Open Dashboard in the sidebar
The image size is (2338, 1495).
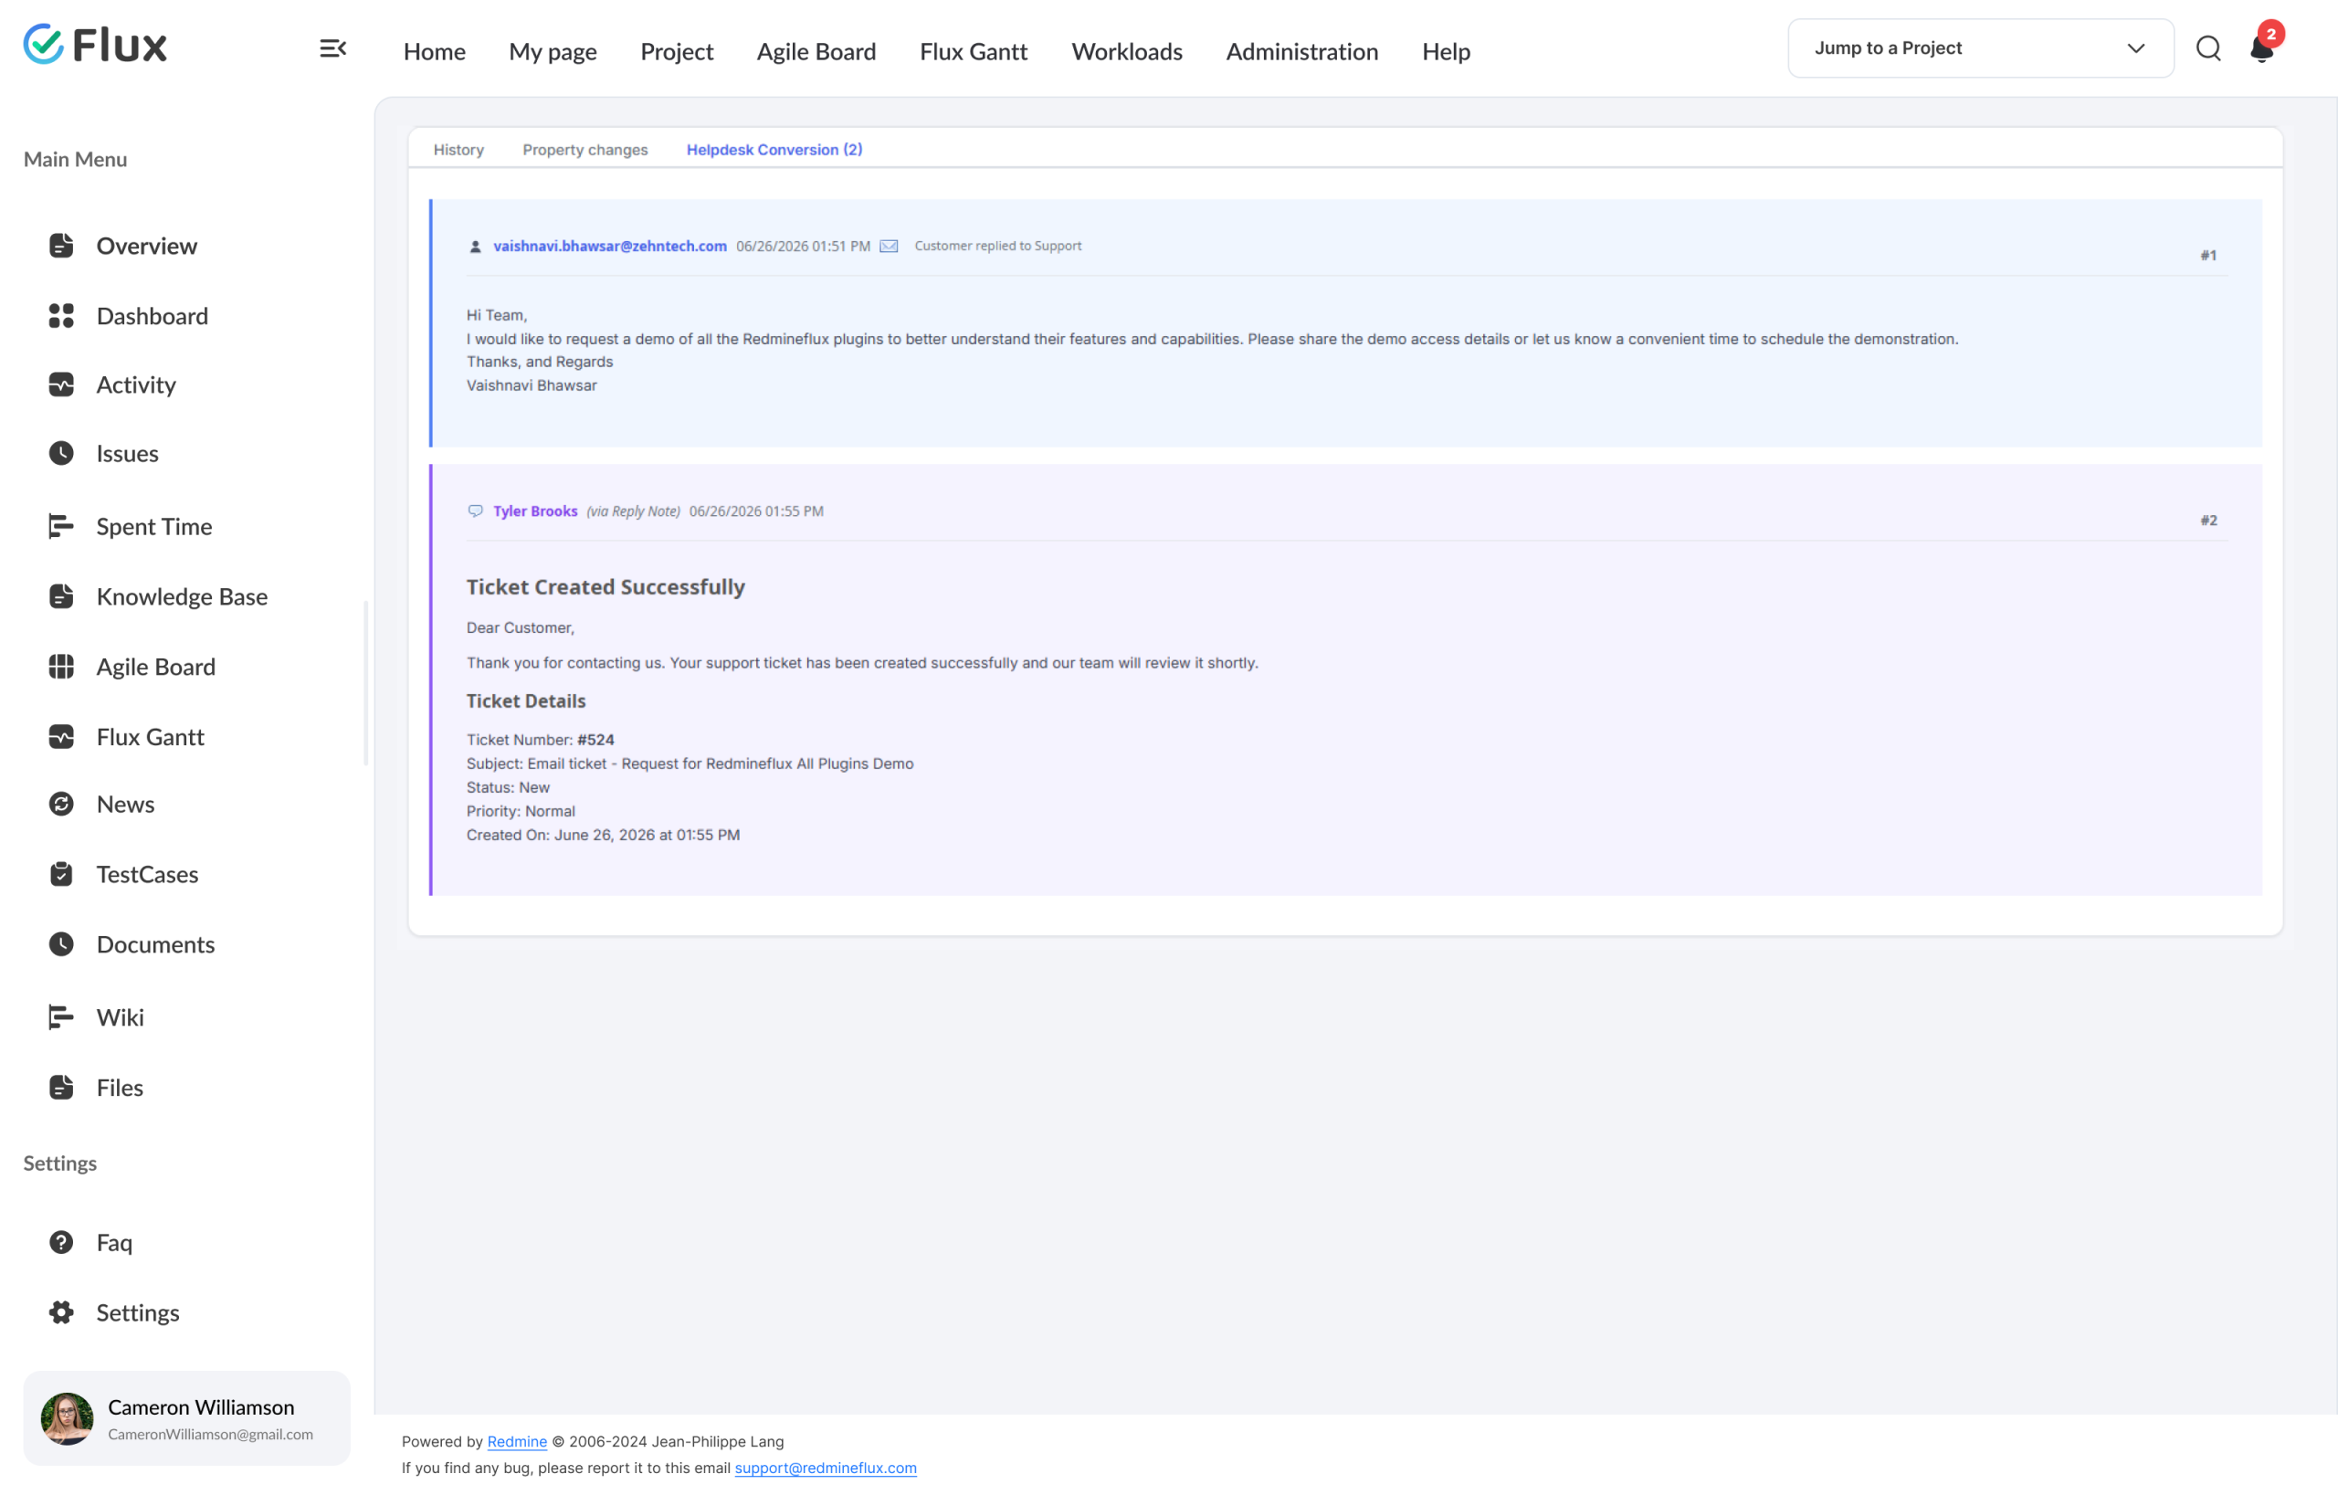[152, 315]
